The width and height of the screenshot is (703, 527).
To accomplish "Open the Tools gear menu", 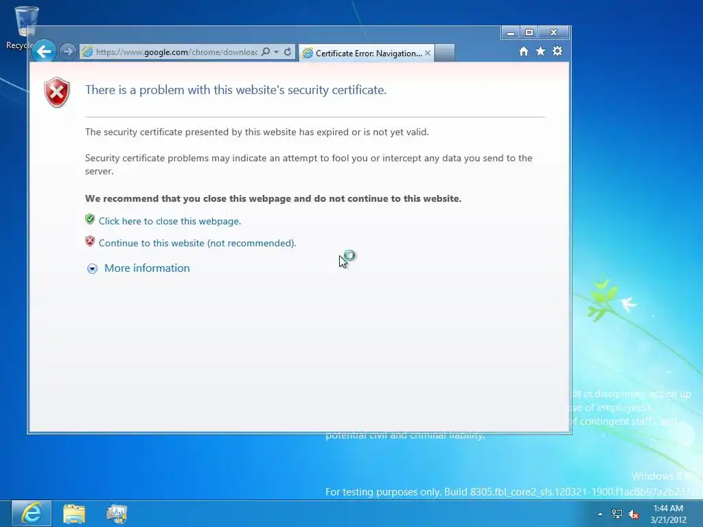I will pyautogui.click(x=557, y=51).
